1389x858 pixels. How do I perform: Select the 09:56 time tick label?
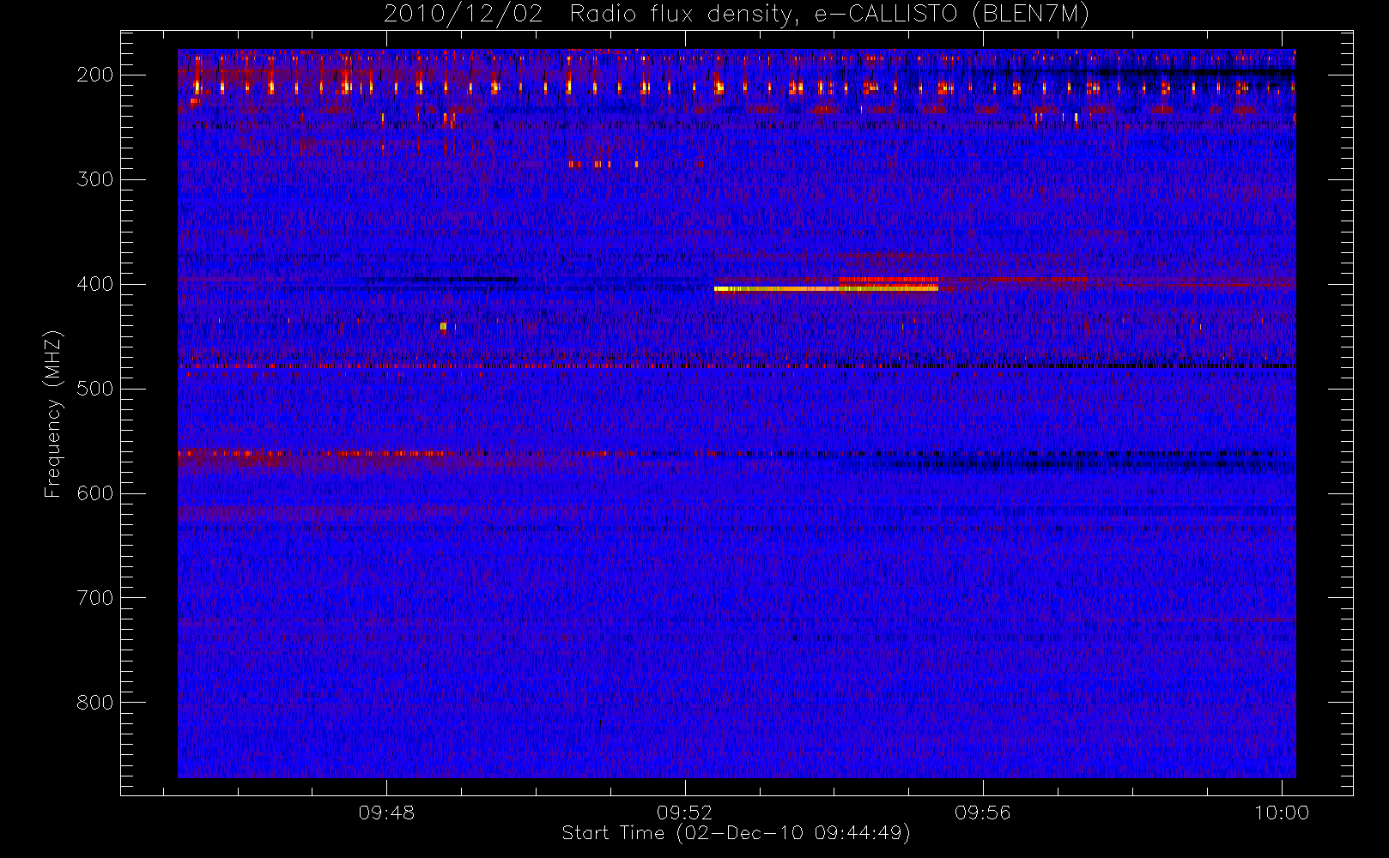click(x=982, y=812)
